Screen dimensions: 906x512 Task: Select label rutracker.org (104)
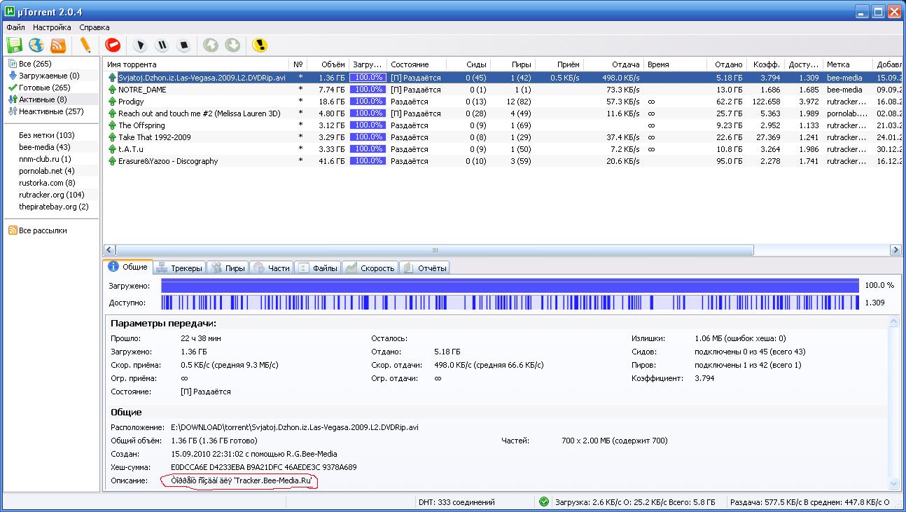(x=52, y=195)
